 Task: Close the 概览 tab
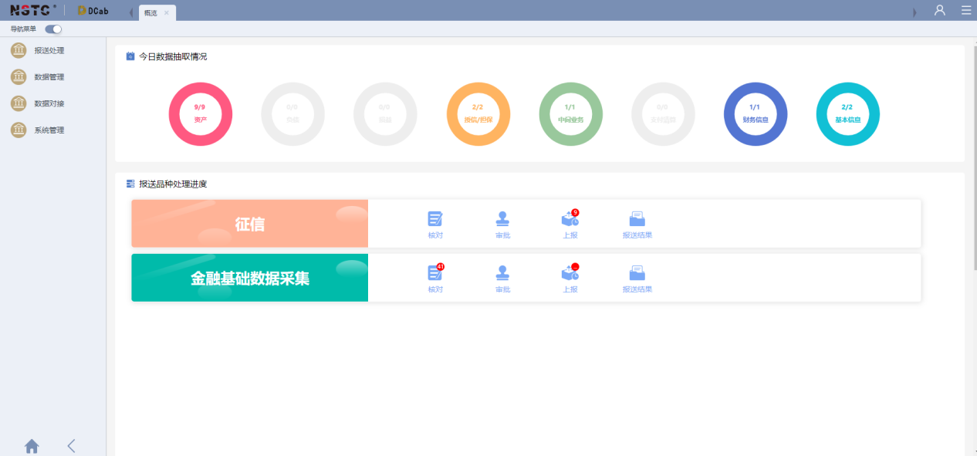click(x=167, y=13)
